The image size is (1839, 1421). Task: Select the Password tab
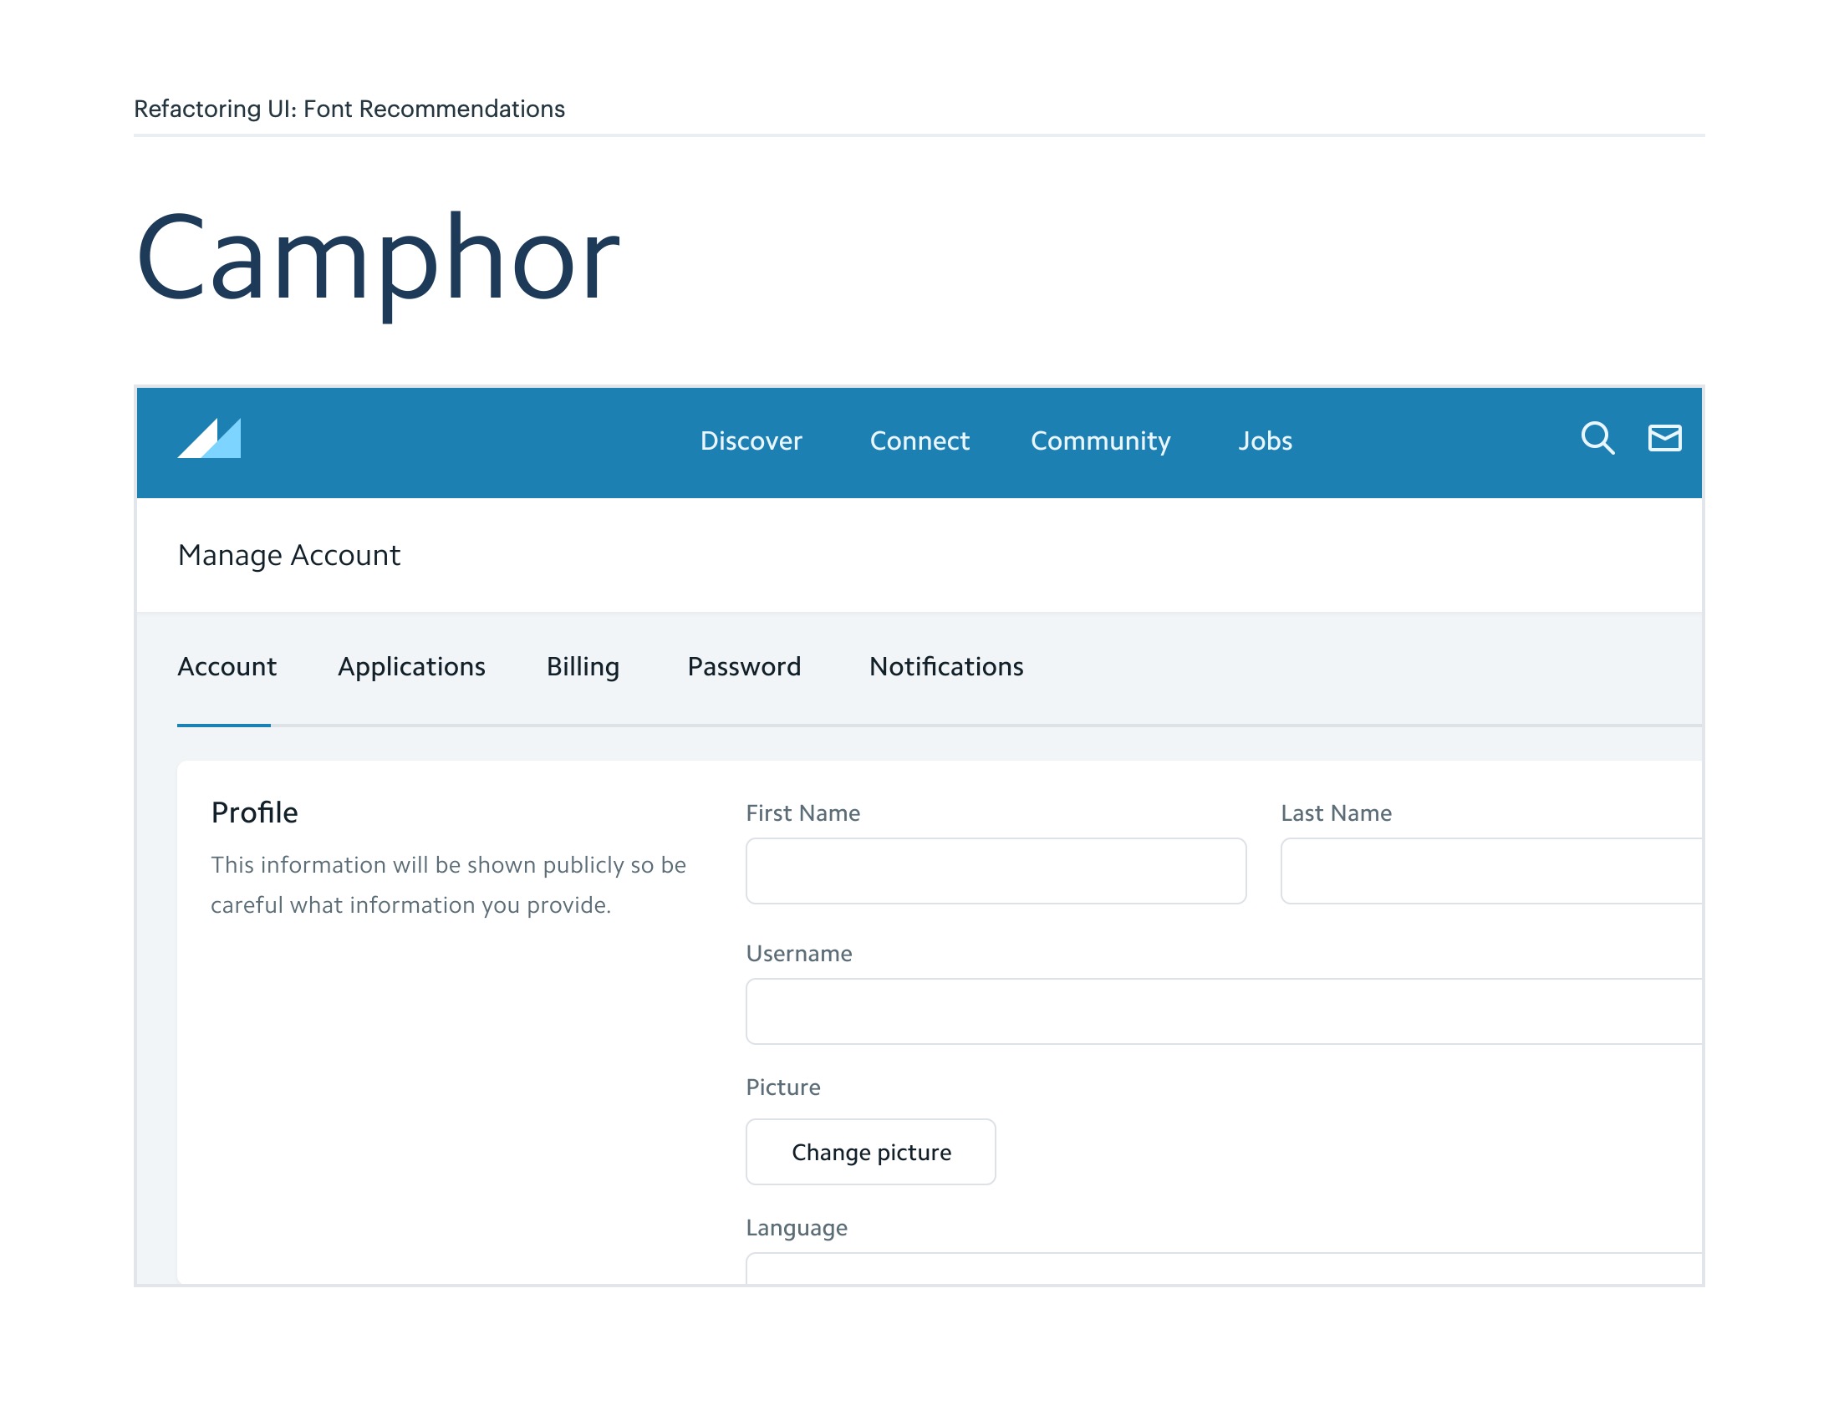[743, 666]
